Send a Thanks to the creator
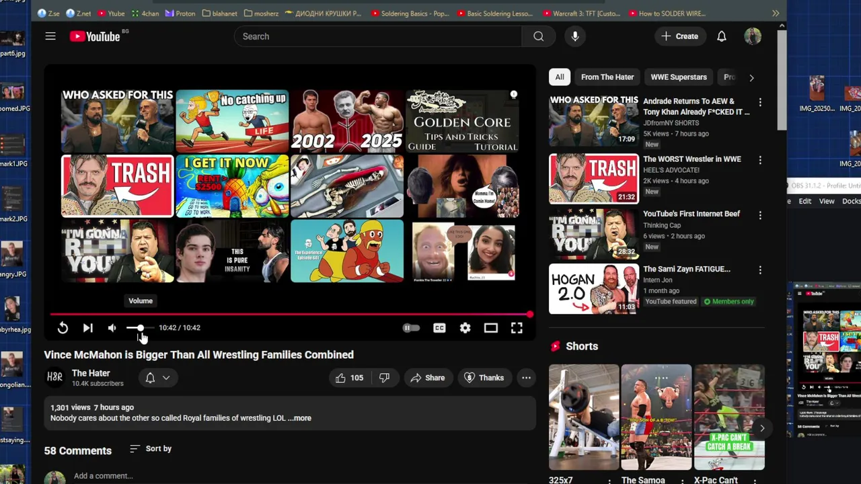The height and width of the screenshot is (484, 861). (x=484, y=378)
